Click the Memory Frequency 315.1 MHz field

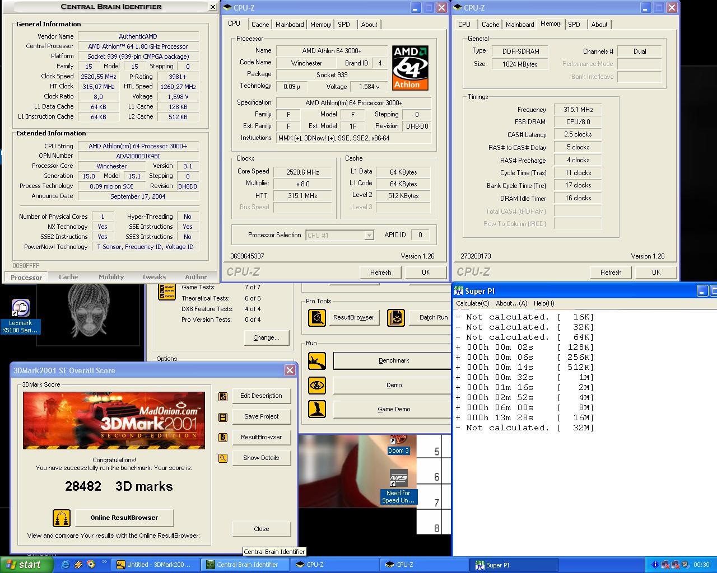coord(578,110)
